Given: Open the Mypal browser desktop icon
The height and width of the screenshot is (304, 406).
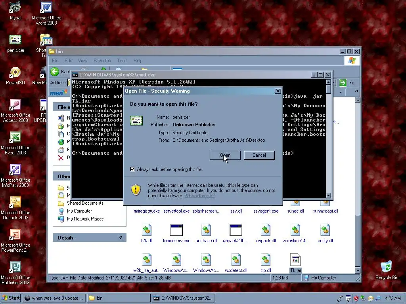Looking at the screenshot, I should point(15,10).
